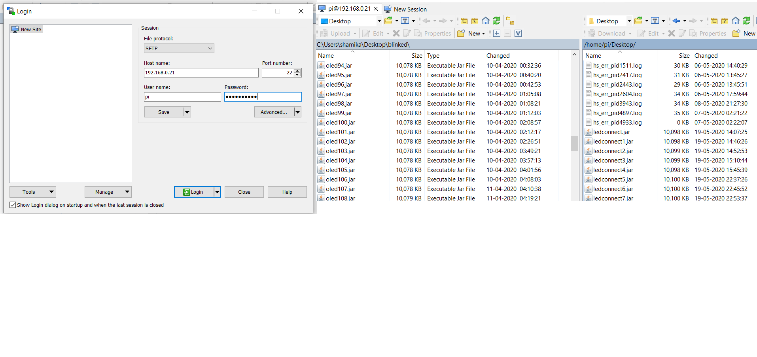Expand the Save button dropdown arrow

187,112
